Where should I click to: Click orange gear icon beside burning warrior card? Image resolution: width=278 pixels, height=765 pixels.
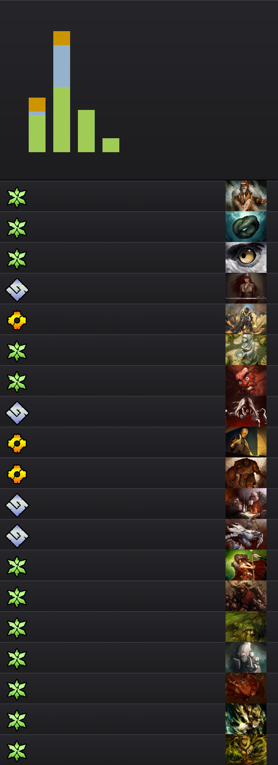coord(17,320)
